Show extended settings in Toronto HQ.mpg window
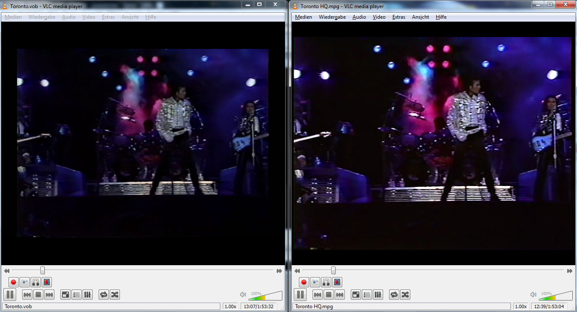This screenshot has height=312, width=577. tap(378, 295)
